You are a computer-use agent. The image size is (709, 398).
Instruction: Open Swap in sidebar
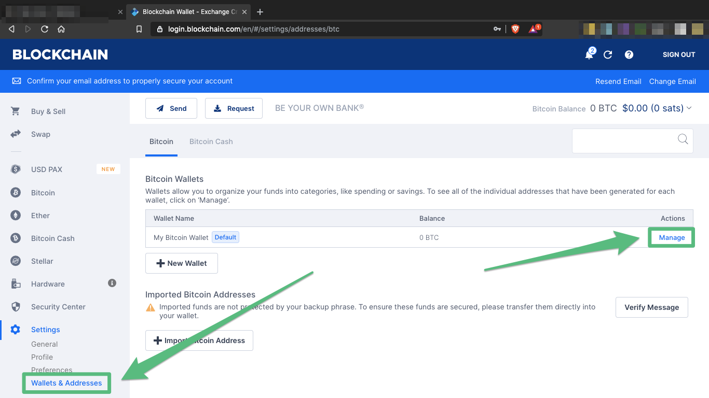40,134
